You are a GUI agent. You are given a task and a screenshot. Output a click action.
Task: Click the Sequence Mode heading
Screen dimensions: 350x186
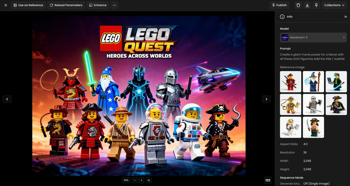pos(292,178)
